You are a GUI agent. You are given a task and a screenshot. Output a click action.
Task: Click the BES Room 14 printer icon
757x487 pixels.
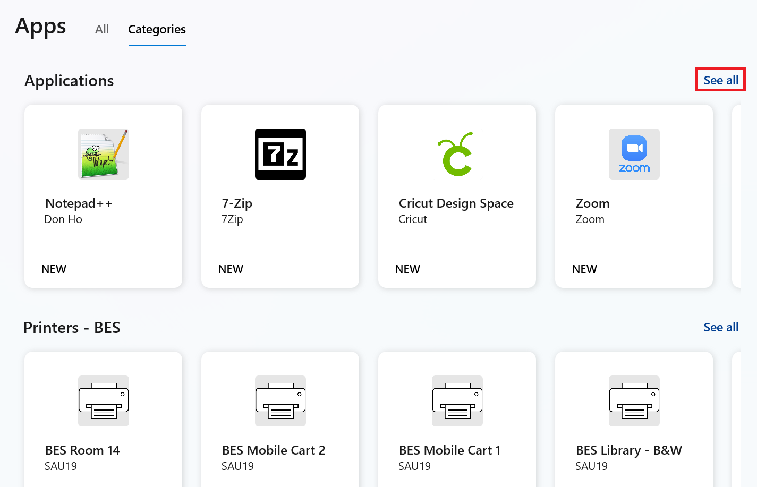104,401
